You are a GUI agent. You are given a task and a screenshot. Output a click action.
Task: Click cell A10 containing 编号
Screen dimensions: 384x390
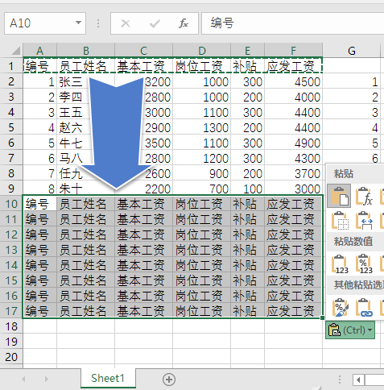40,204
